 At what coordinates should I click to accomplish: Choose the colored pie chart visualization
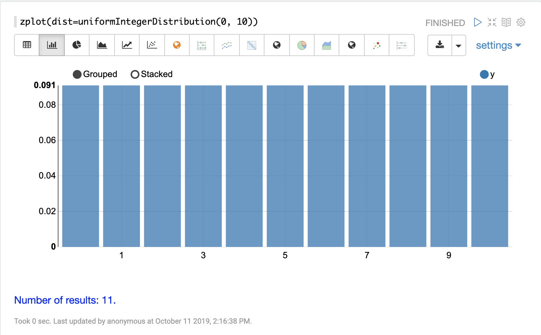pos(302,45)
